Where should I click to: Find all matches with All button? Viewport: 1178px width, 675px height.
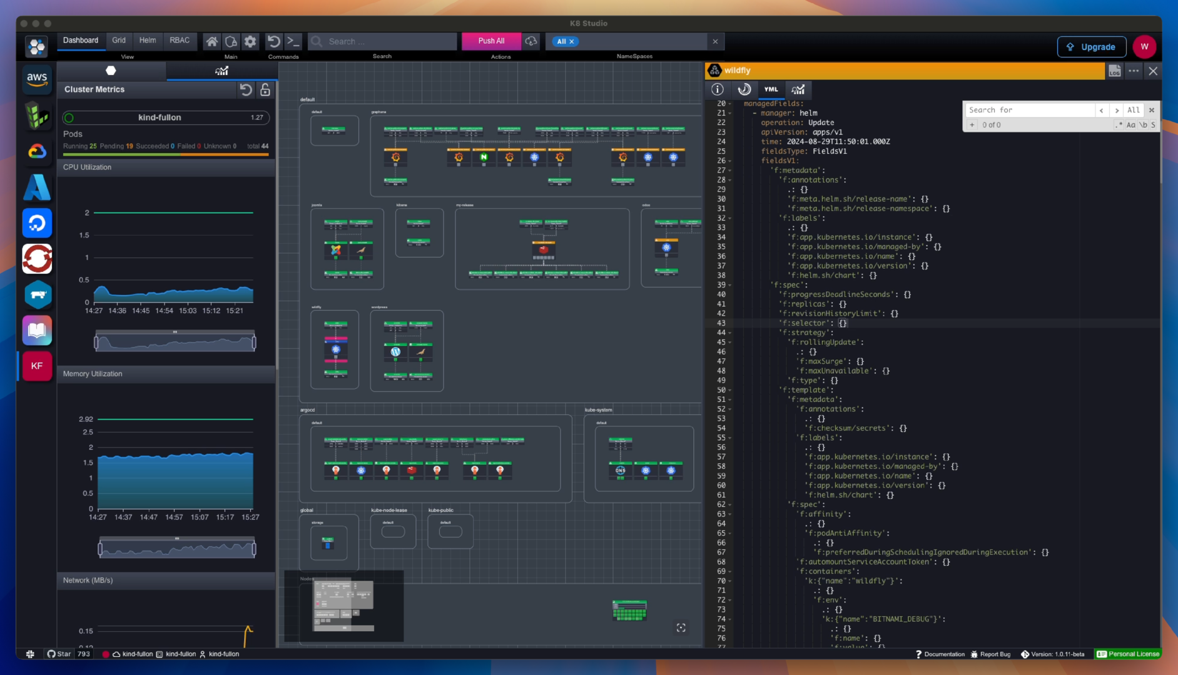point(1133,110)
